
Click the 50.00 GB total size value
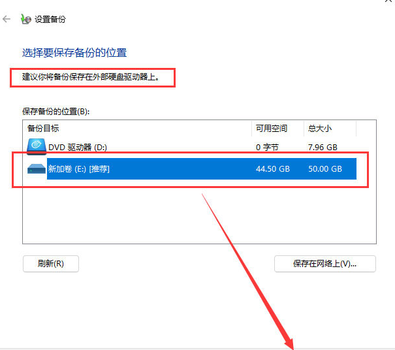coord(325,169)
